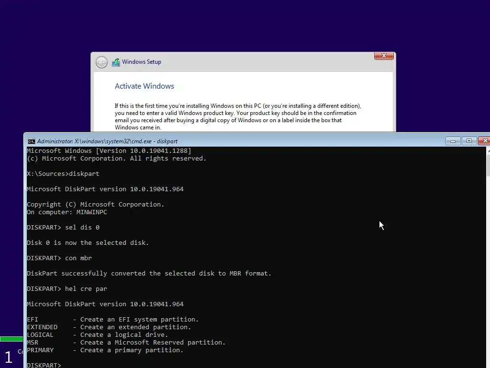Click the cmd.exe - diskpart title bar text
The height and width of the screenshot is (368, 490).
point(107,141)
